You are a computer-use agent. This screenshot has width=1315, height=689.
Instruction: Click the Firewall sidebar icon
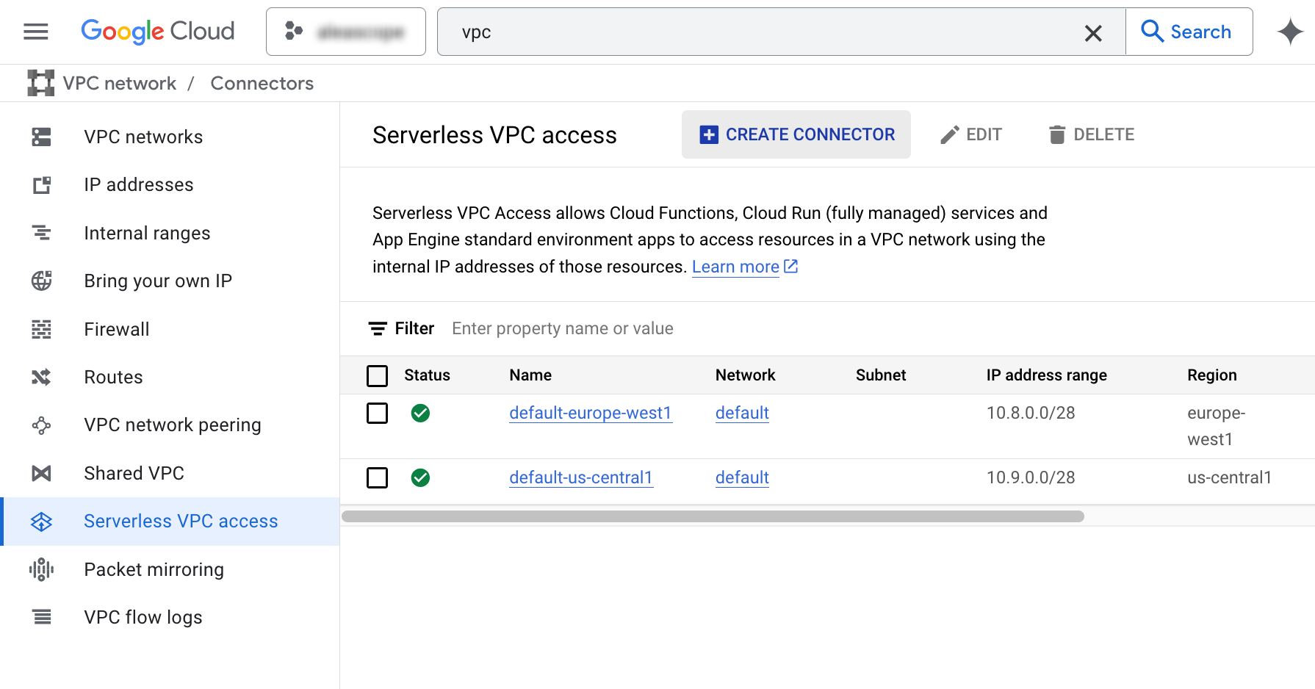42,329
